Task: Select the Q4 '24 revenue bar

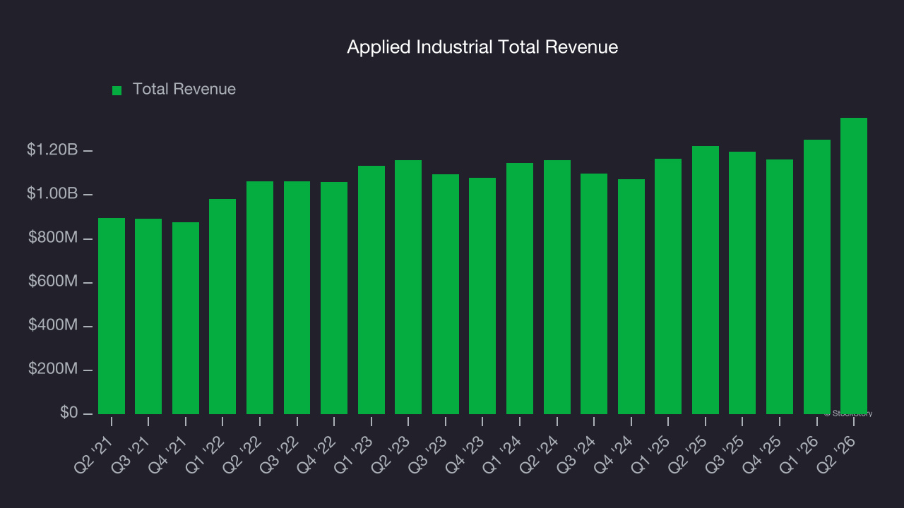Action: coord(631,296)
